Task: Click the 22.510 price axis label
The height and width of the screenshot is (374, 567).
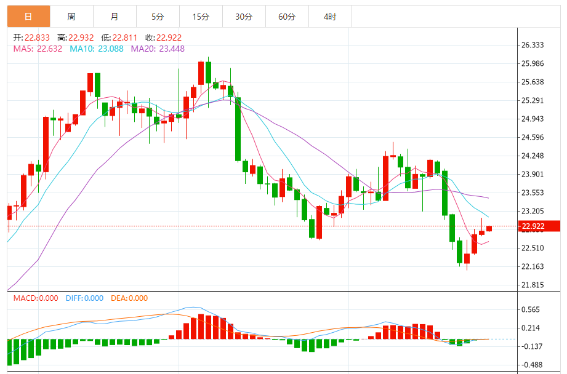Action: (533, 248)
